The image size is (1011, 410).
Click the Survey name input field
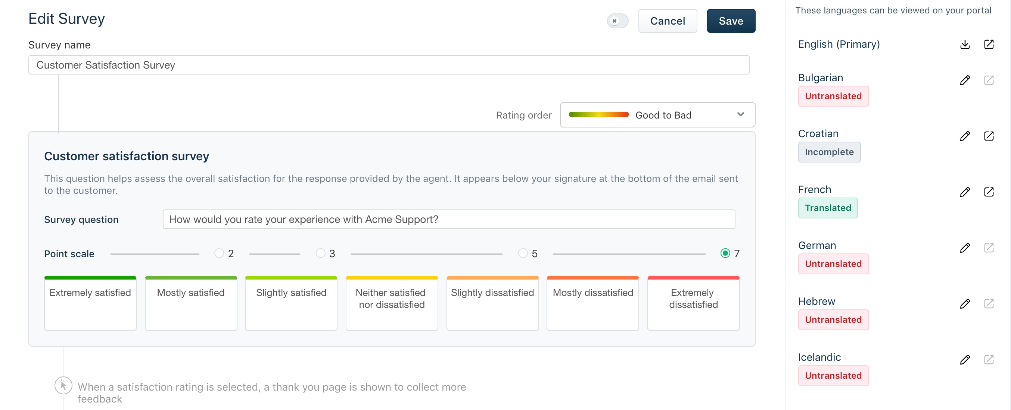click(389, 65)
